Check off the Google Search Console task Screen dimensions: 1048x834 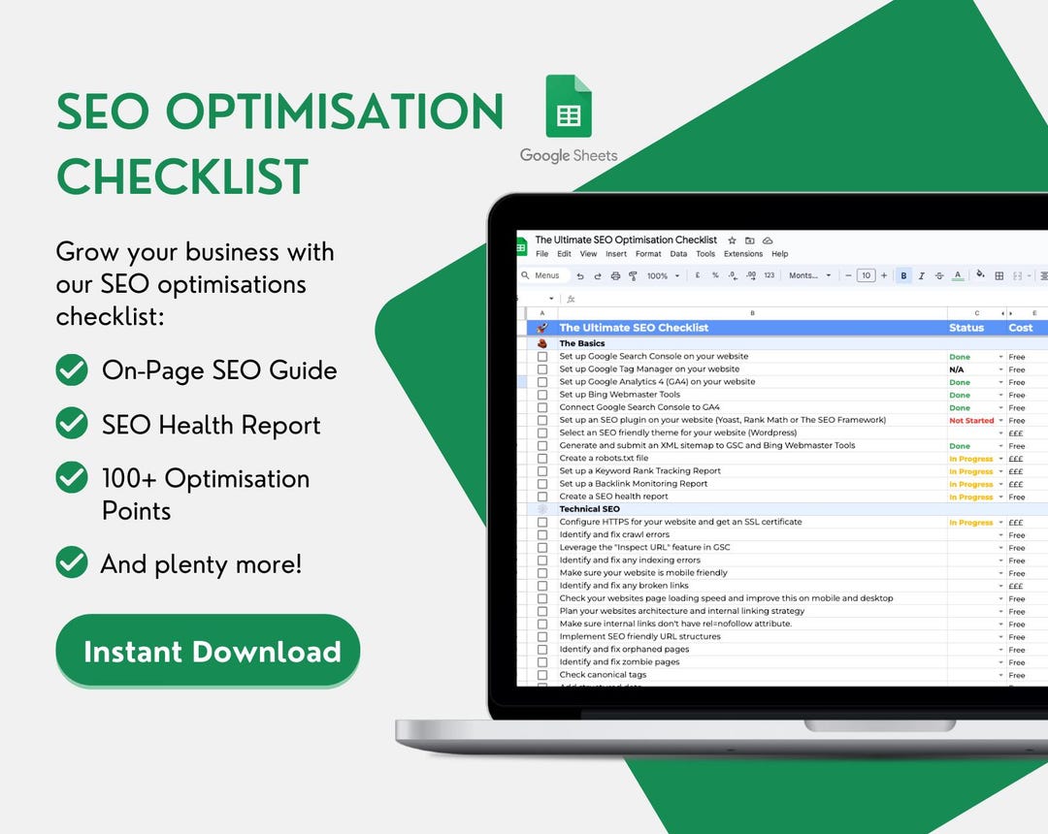coord(540,357)
